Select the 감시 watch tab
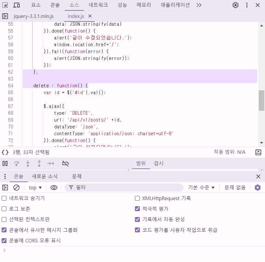The image size is (265, 262). (x=159, y=163)
